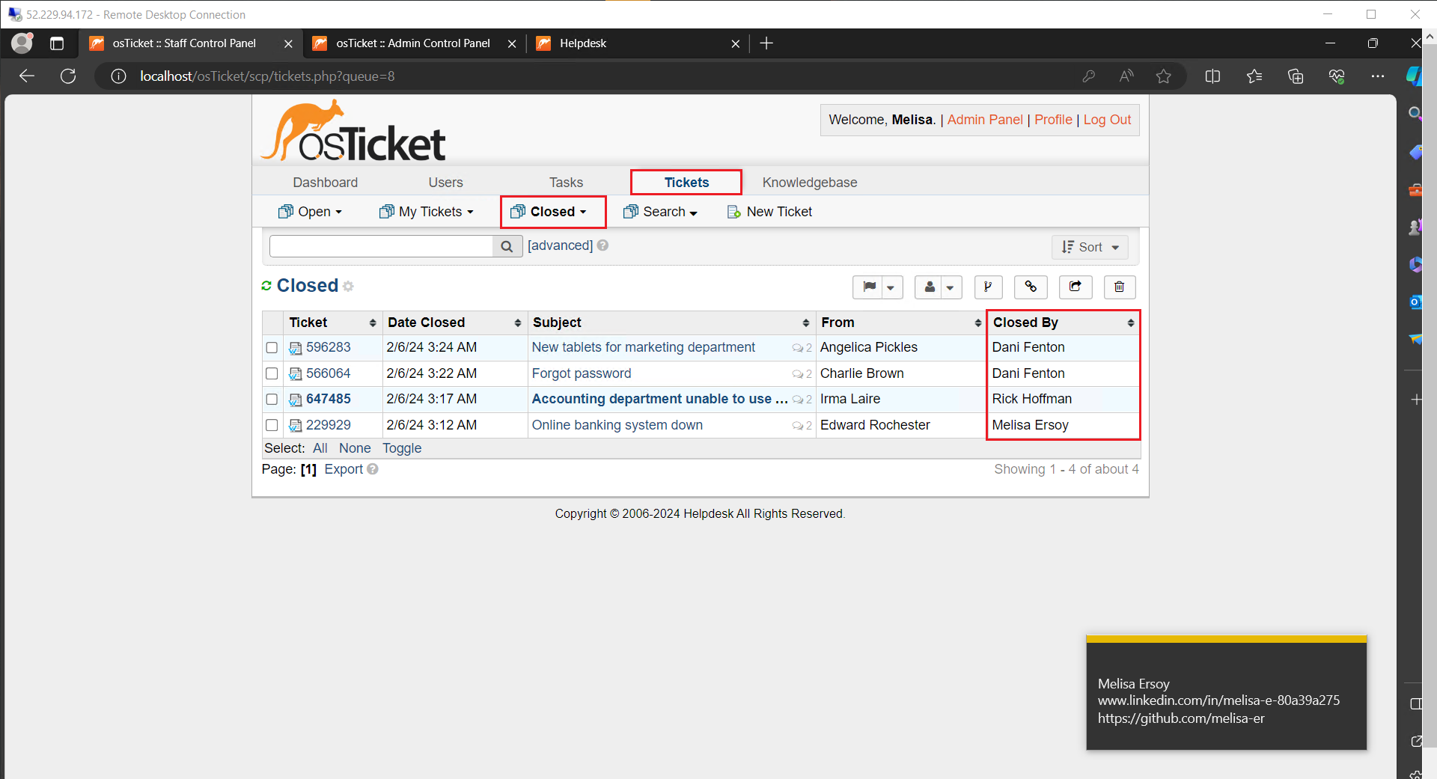Image resolution: width=1437 pixels, height=779 pixels.
Task: Open browser settings and more menu
Action: [1378, 76]
